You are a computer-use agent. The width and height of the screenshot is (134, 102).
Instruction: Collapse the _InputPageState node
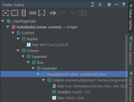pyautogui.click(x=3, y=21)
